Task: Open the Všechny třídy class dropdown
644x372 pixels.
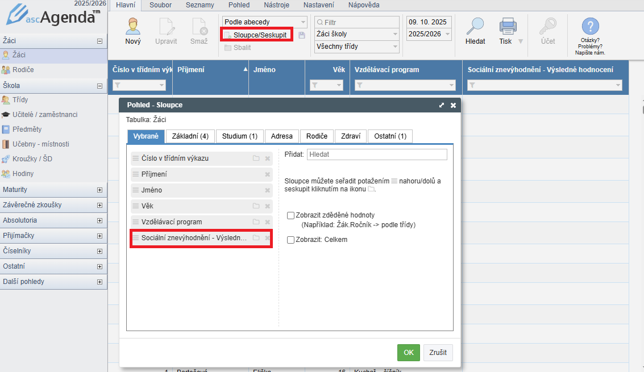Action: [356, 47]
